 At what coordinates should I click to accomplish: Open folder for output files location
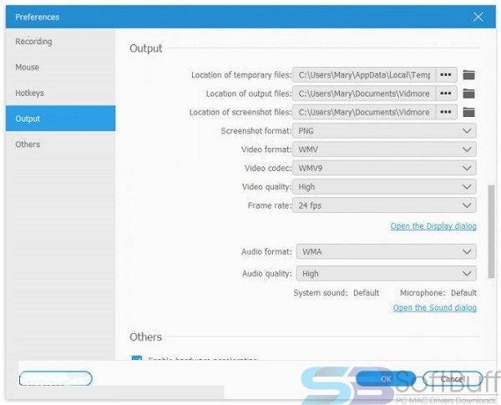click(x=468, y=94)
